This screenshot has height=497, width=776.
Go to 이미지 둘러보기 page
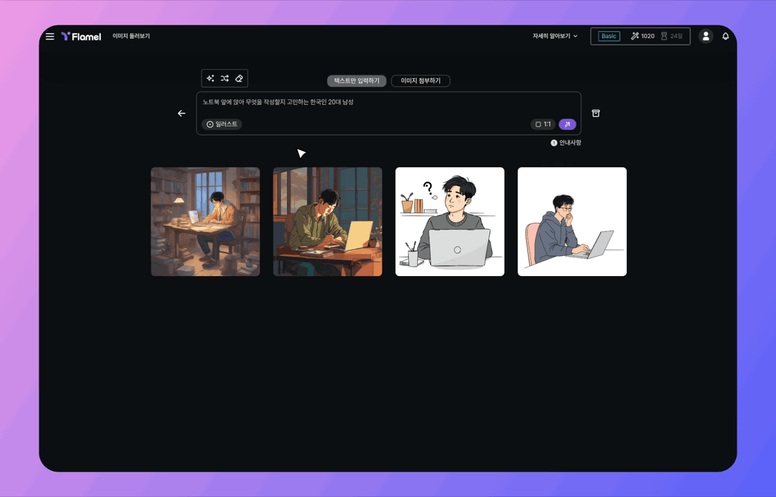[x=131, y=37]
